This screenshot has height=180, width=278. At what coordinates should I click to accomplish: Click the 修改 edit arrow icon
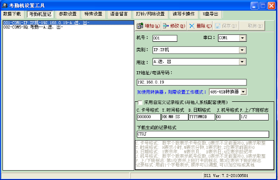(166, 26)
